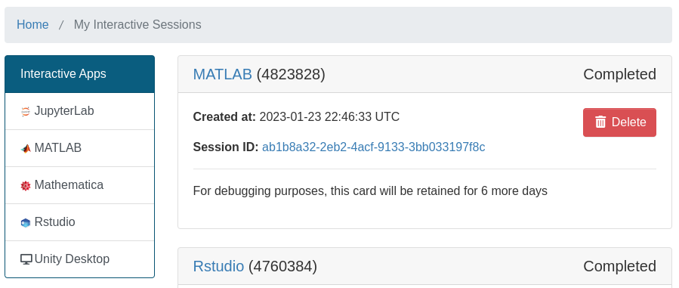Image resolution: width=679 pixels, height=288 pixels.
Task: Click the Completed status of the Rstudio session
Action: point(619,266)
